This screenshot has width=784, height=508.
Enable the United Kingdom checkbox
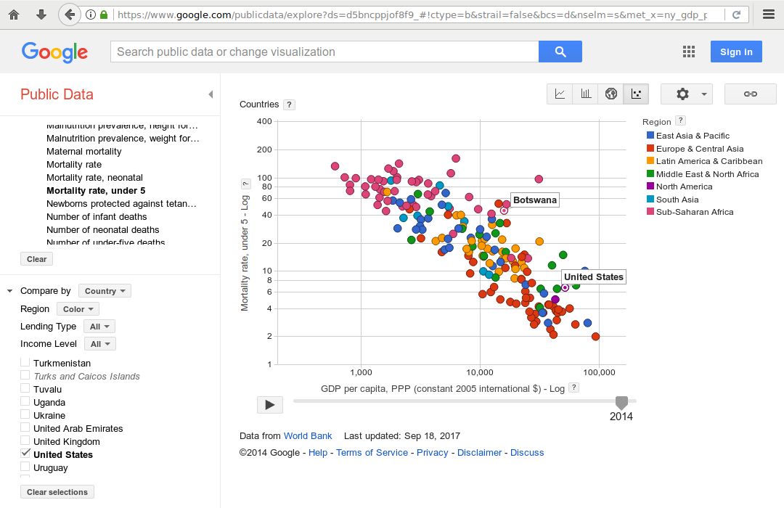[x=25, y=441]
